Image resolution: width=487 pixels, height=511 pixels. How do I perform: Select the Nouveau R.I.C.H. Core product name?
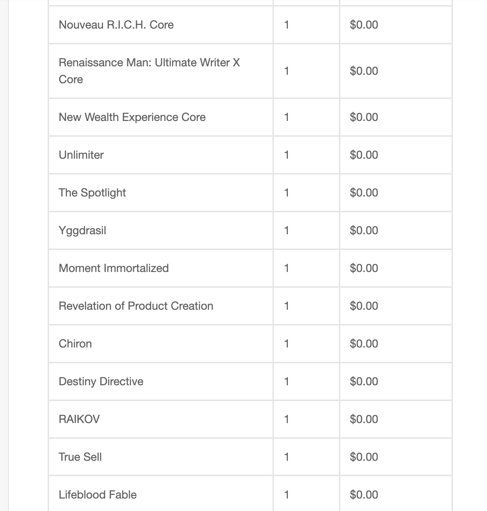(x=116, y=25)
